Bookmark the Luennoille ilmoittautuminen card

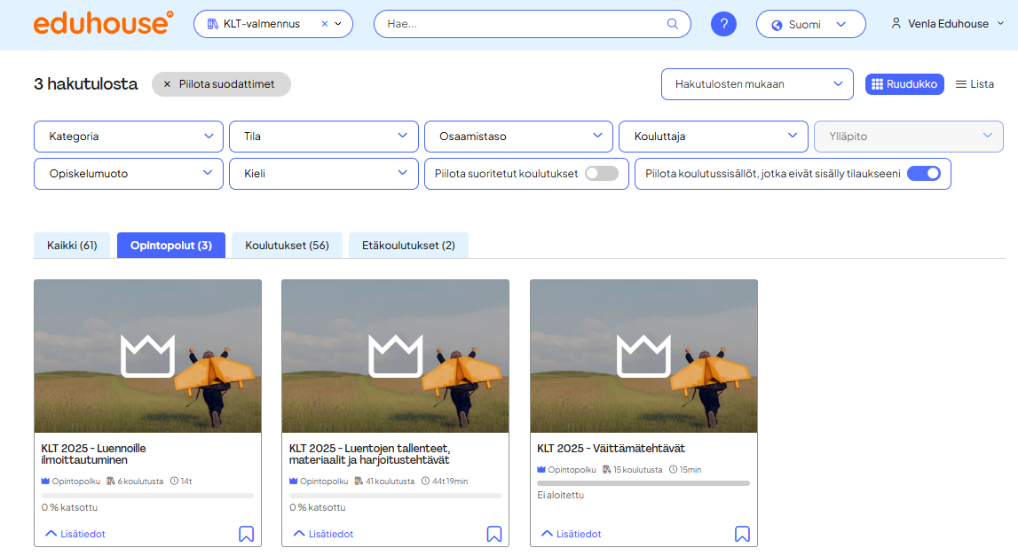pos(246,534)
